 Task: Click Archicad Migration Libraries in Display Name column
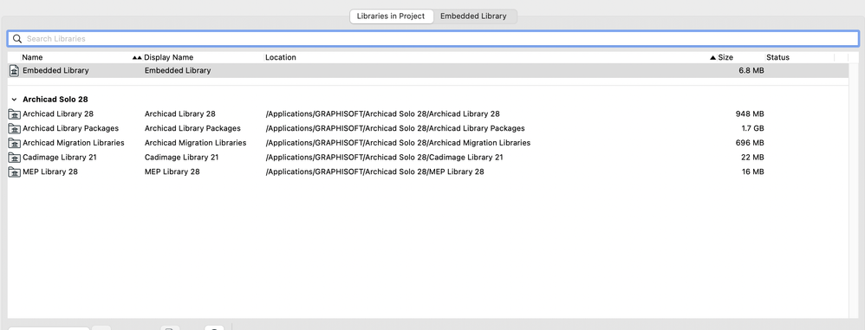click(x=195, y=143)
